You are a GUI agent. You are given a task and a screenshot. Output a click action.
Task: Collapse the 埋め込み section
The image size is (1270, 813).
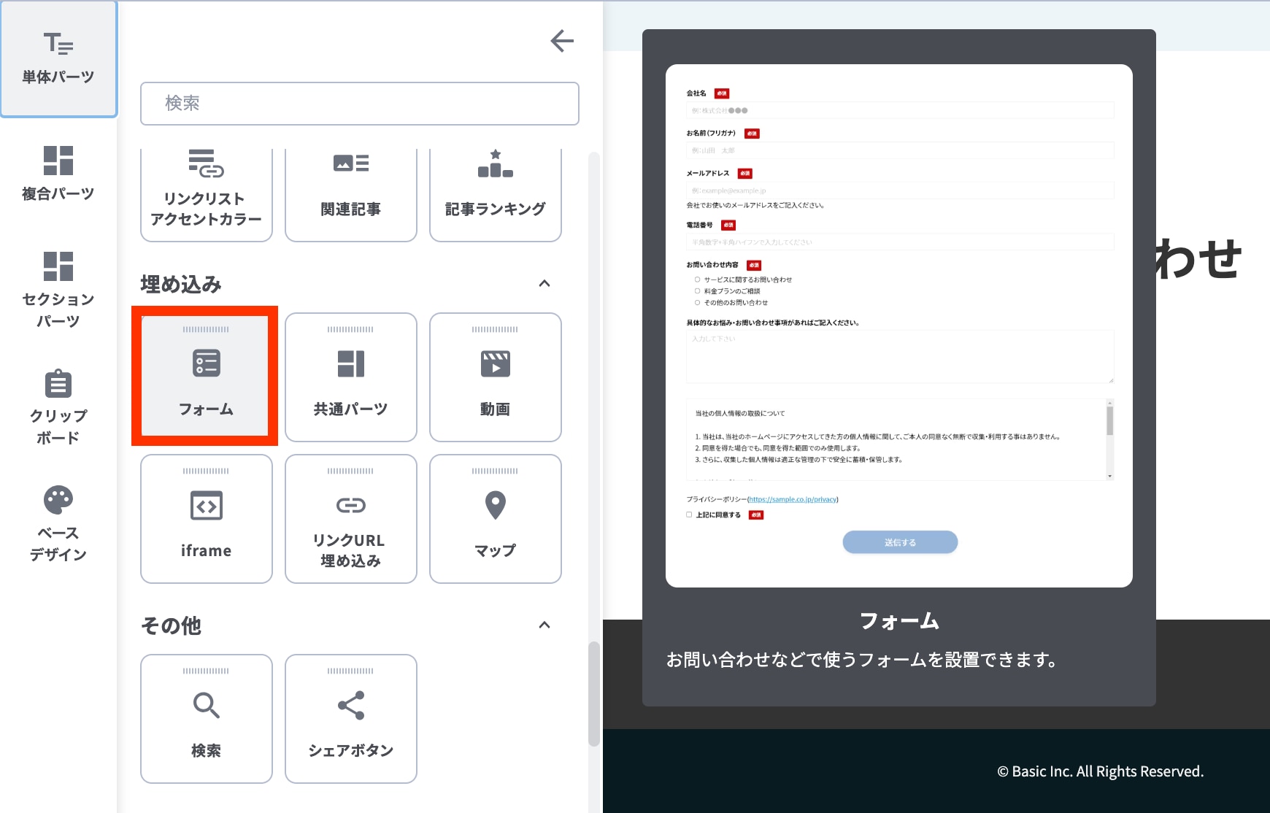tap(544, 284)
